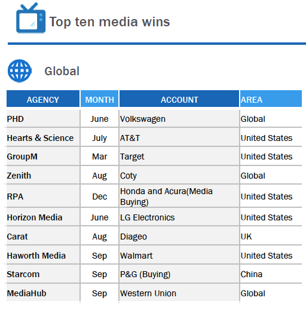Click the blue TV icon
306x310 pixels.
(x=30, y=18)
